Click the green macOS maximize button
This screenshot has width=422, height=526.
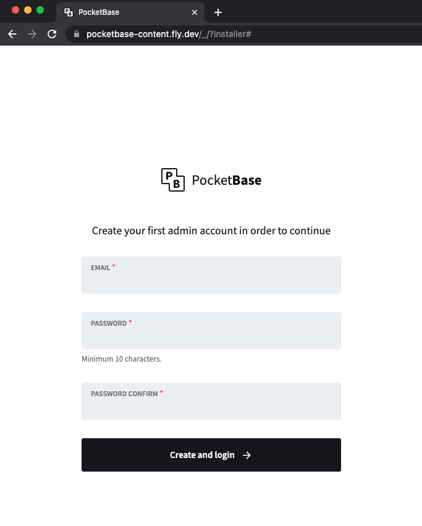40,10
